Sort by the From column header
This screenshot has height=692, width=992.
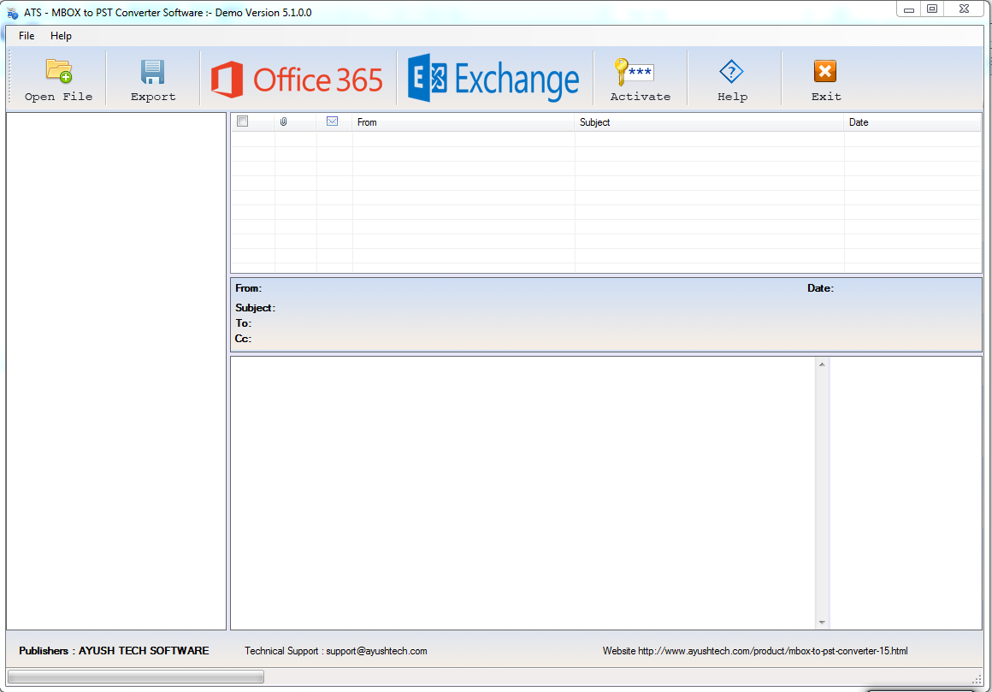tap(464, 122)
